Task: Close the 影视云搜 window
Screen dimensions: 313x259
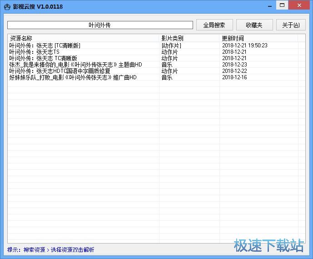Action: [x=299, y=5]
